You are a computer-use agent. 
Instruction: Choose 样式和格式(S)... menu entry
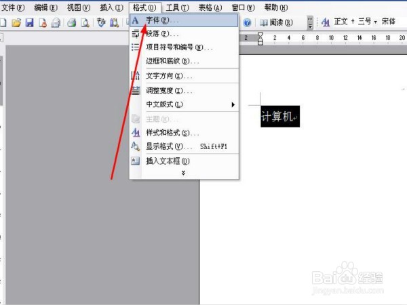click(x=184, y=133)
